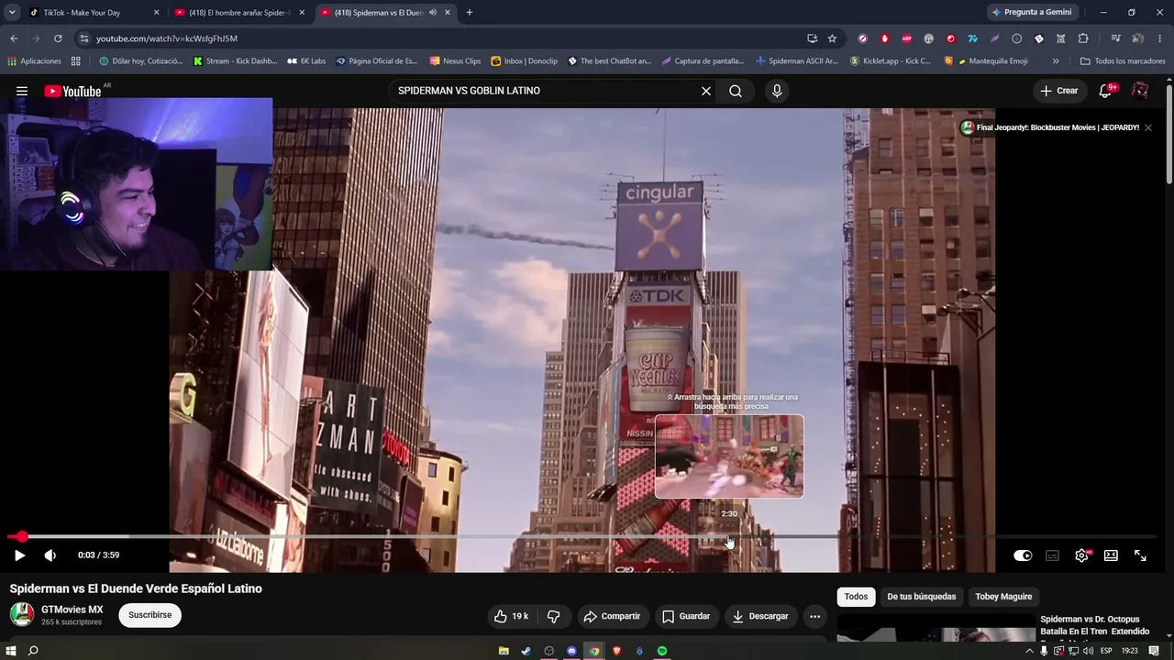Toggle the autoplay switch
This screenshot has width=1174, height=660.
pyautogui.click(x=1023, y=555)
